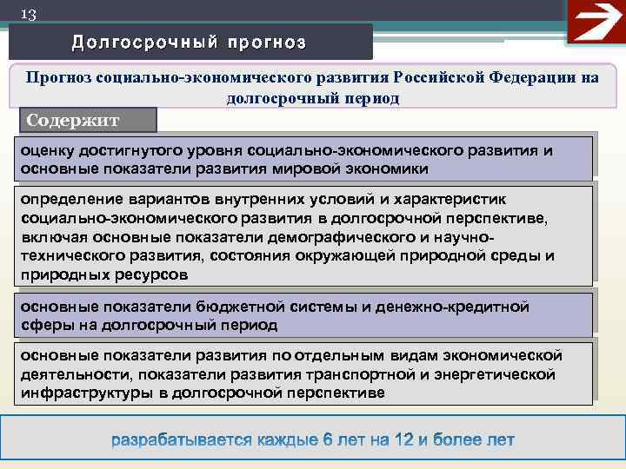This screenshot has height=469, width=626.
Task: Select the block 'основные показатели бюджетной системы'
Action: point(303,315)
